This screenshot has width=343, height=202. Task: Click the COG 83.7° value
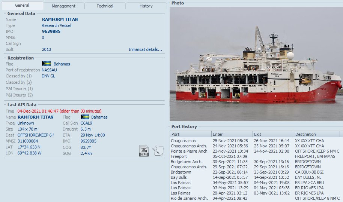coord(86,147)
